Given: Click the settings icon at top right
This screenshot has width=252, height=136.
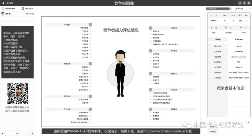Looking at the screenshot, I should pyautogui.click(x=248, y=2).
